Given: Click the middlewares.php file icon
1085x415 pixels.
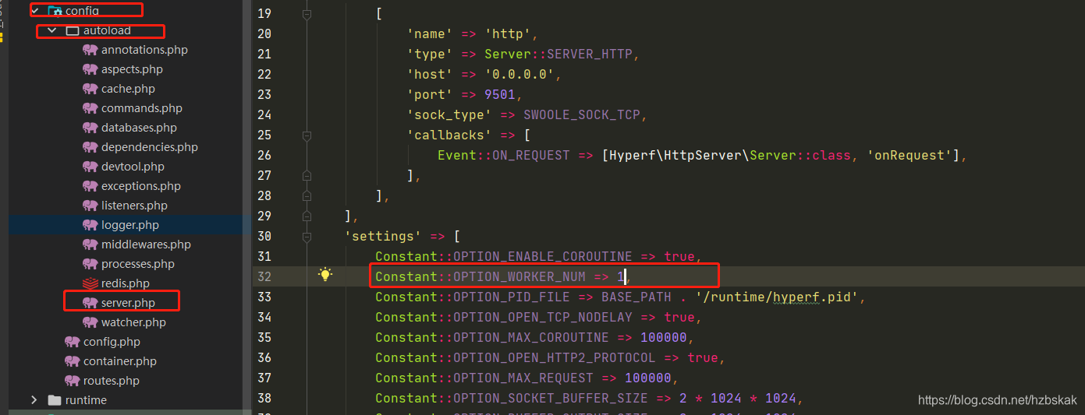Looking at the screenshot, I should pos(90,244).
